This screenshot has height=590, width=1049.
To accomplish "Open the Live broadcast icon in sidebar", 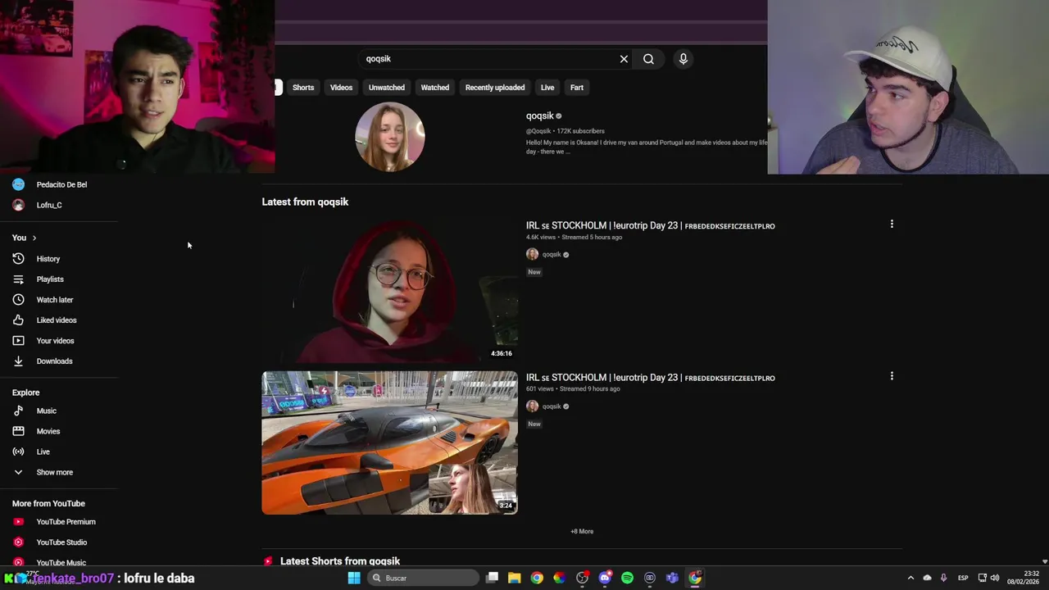I will point(18,452).
